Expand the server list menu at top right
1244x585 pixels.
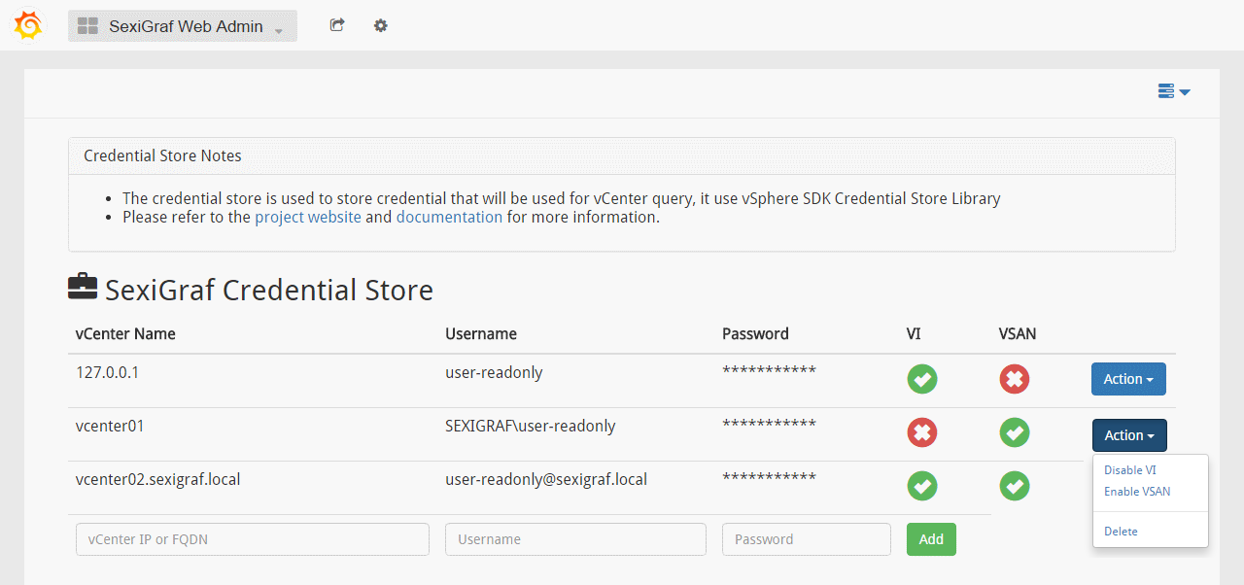coord(1174,91)
